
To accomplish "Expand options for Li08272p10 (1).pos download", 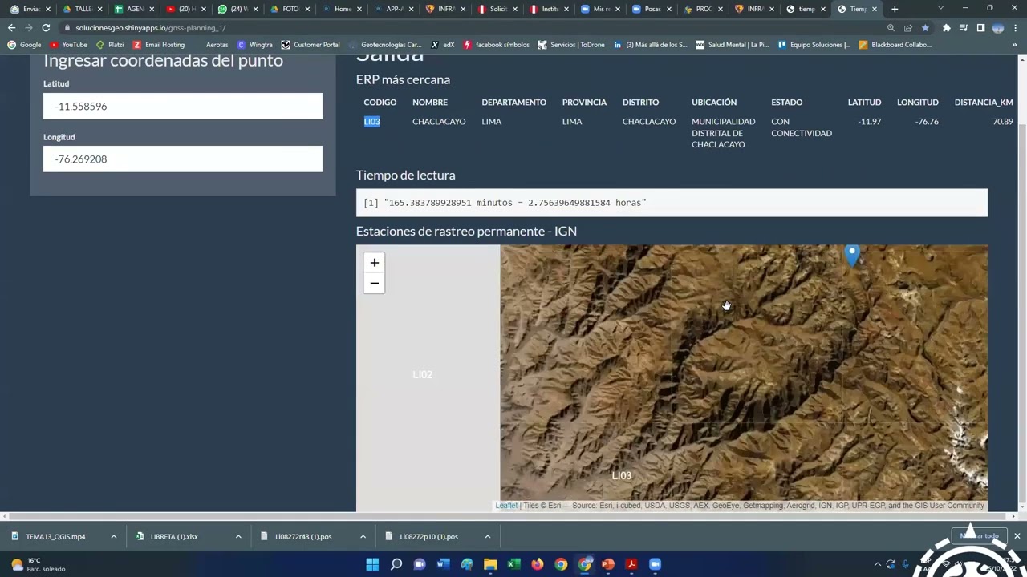I will click(487, 536).
